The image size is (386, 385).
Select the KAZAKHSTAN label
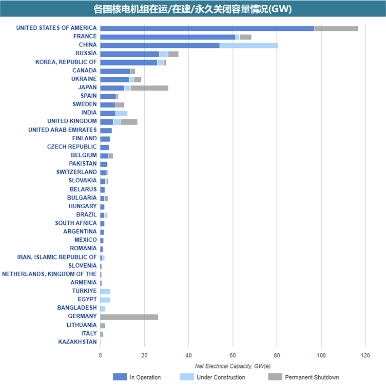pos(77,342)
